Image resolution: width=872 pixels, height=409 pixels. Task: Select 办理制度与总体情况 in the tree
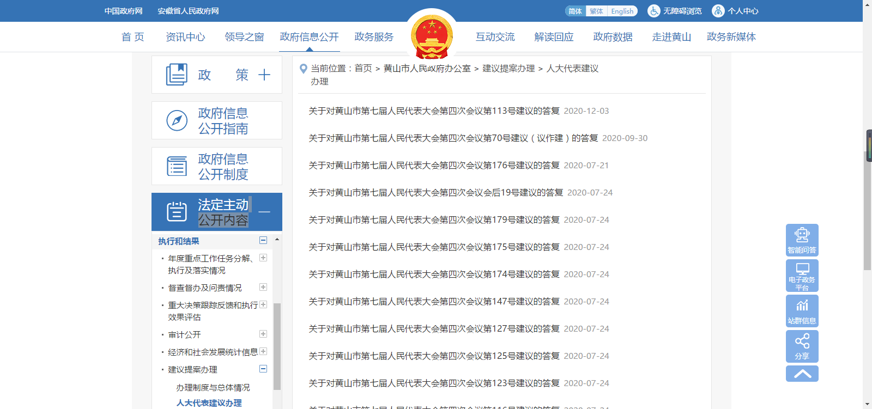(x=213, y=388)
